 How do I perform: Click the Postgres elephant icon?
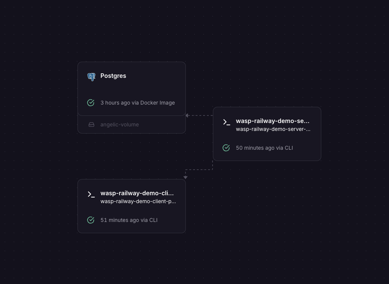pos(91,76)
